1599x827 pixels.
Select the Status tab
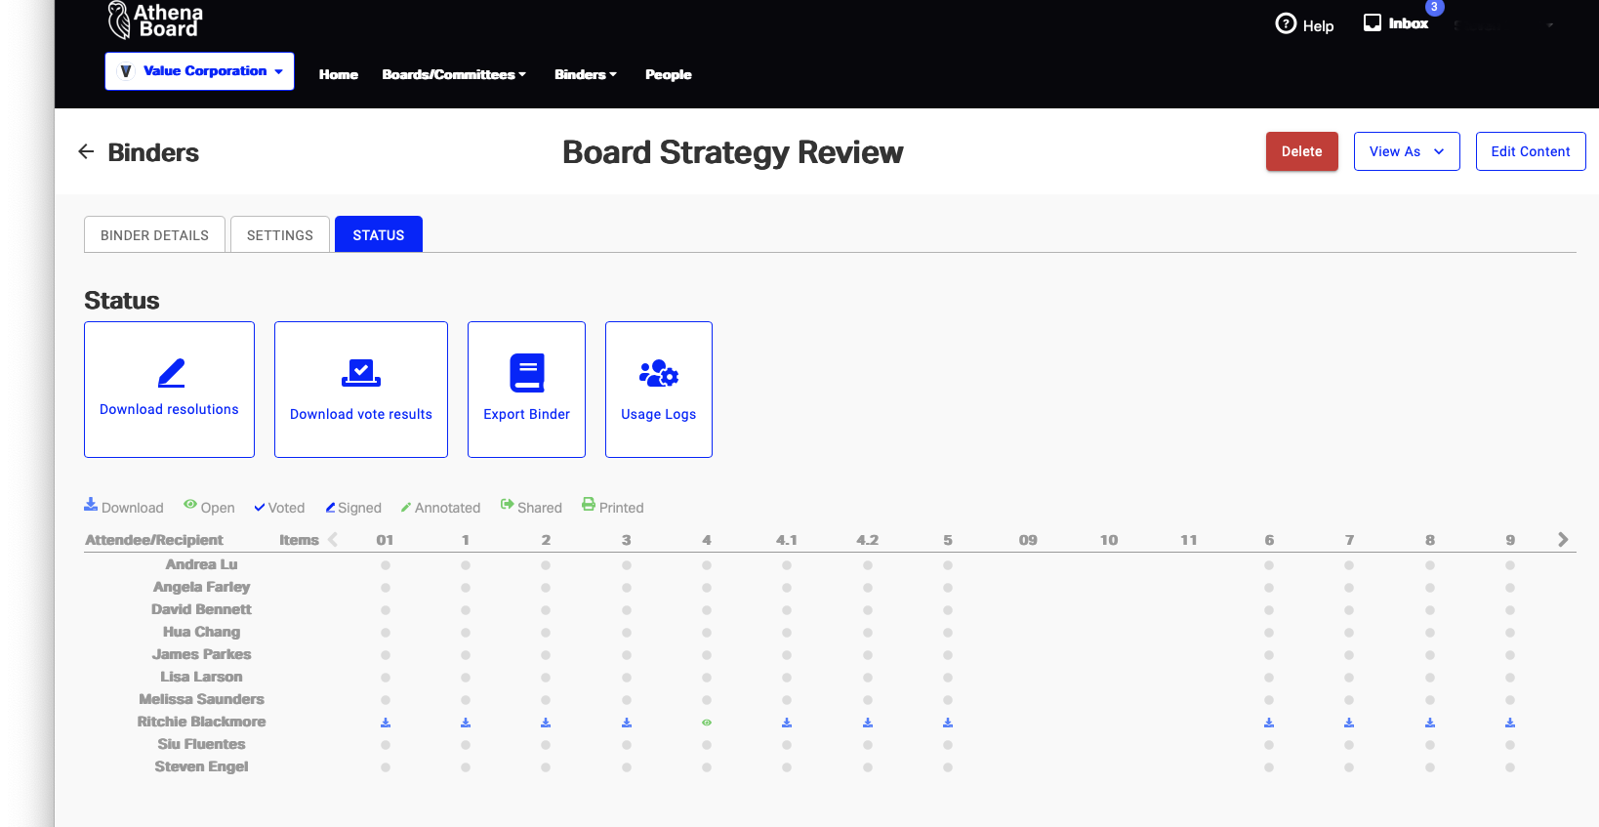[x=379, y=234]
